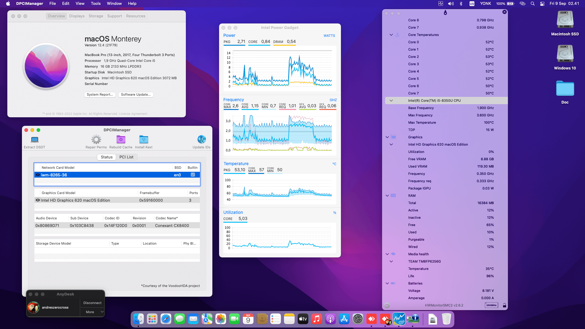Click the Free VRAM 6.88 GB row

[446, 159]
